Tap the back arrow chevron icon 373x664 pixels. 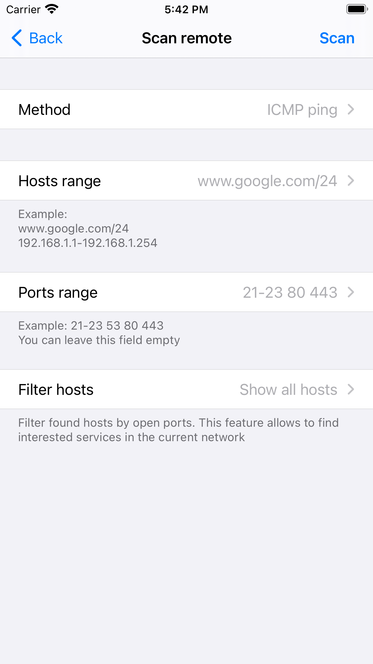[17, 38]
